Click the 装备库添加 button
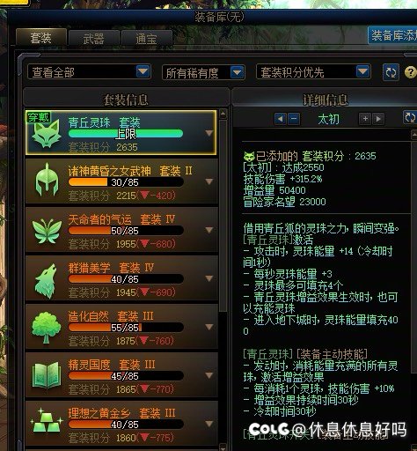This screenshot has width=417, height=451. (393, 35)
